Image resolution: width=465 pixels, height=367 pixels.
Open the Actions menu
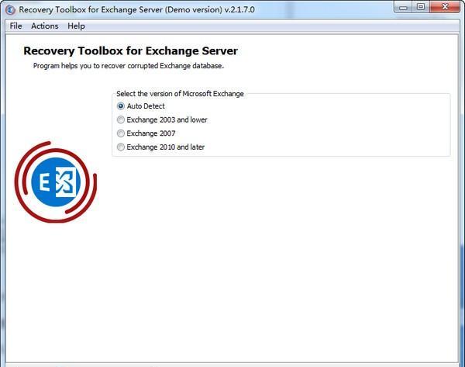pos(45,26)
